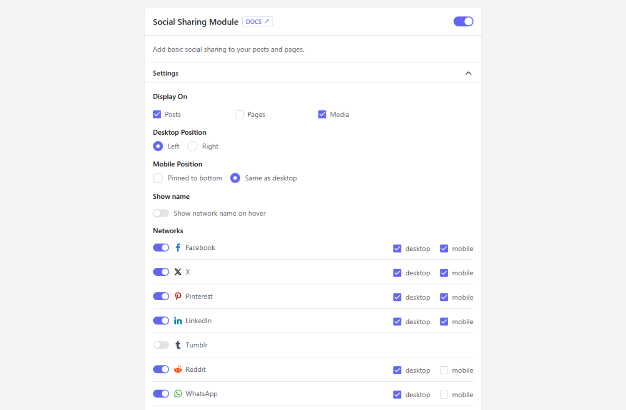Uncheck mobile checkbox for LinkedIn
626x410 pixels.
coord(444,322)
